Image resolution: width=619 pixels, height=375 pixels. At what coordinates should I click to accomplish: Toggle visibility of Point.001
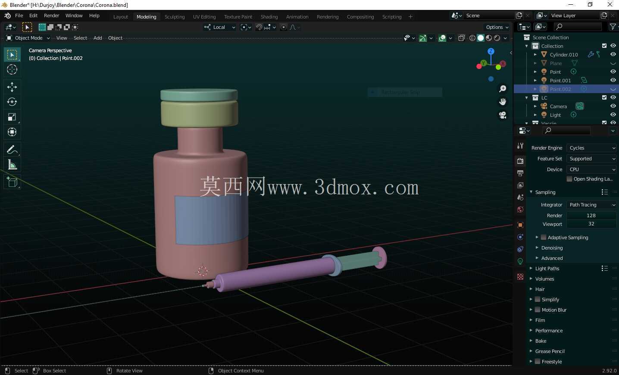[613, 80]
